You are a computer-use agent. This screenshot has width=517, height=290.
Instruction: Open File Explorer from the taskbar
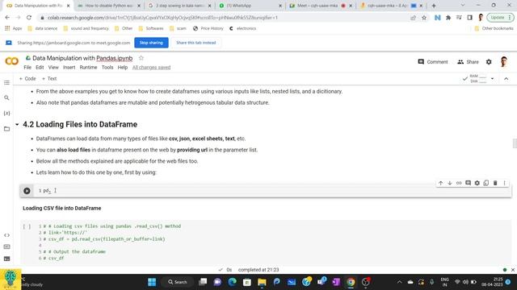point(262,282)
